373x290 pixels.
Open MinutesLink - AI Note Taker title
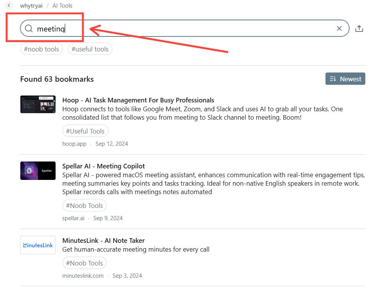(104, 241)
